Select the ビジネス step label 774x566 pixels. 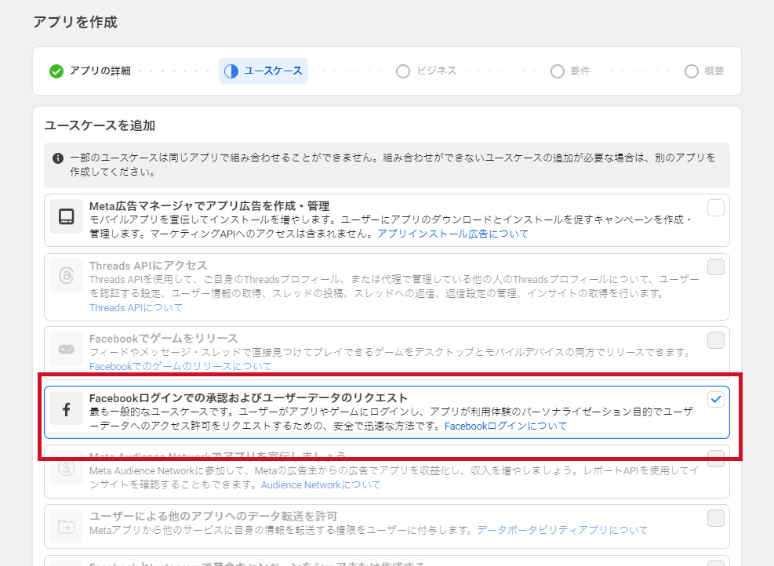436,71
